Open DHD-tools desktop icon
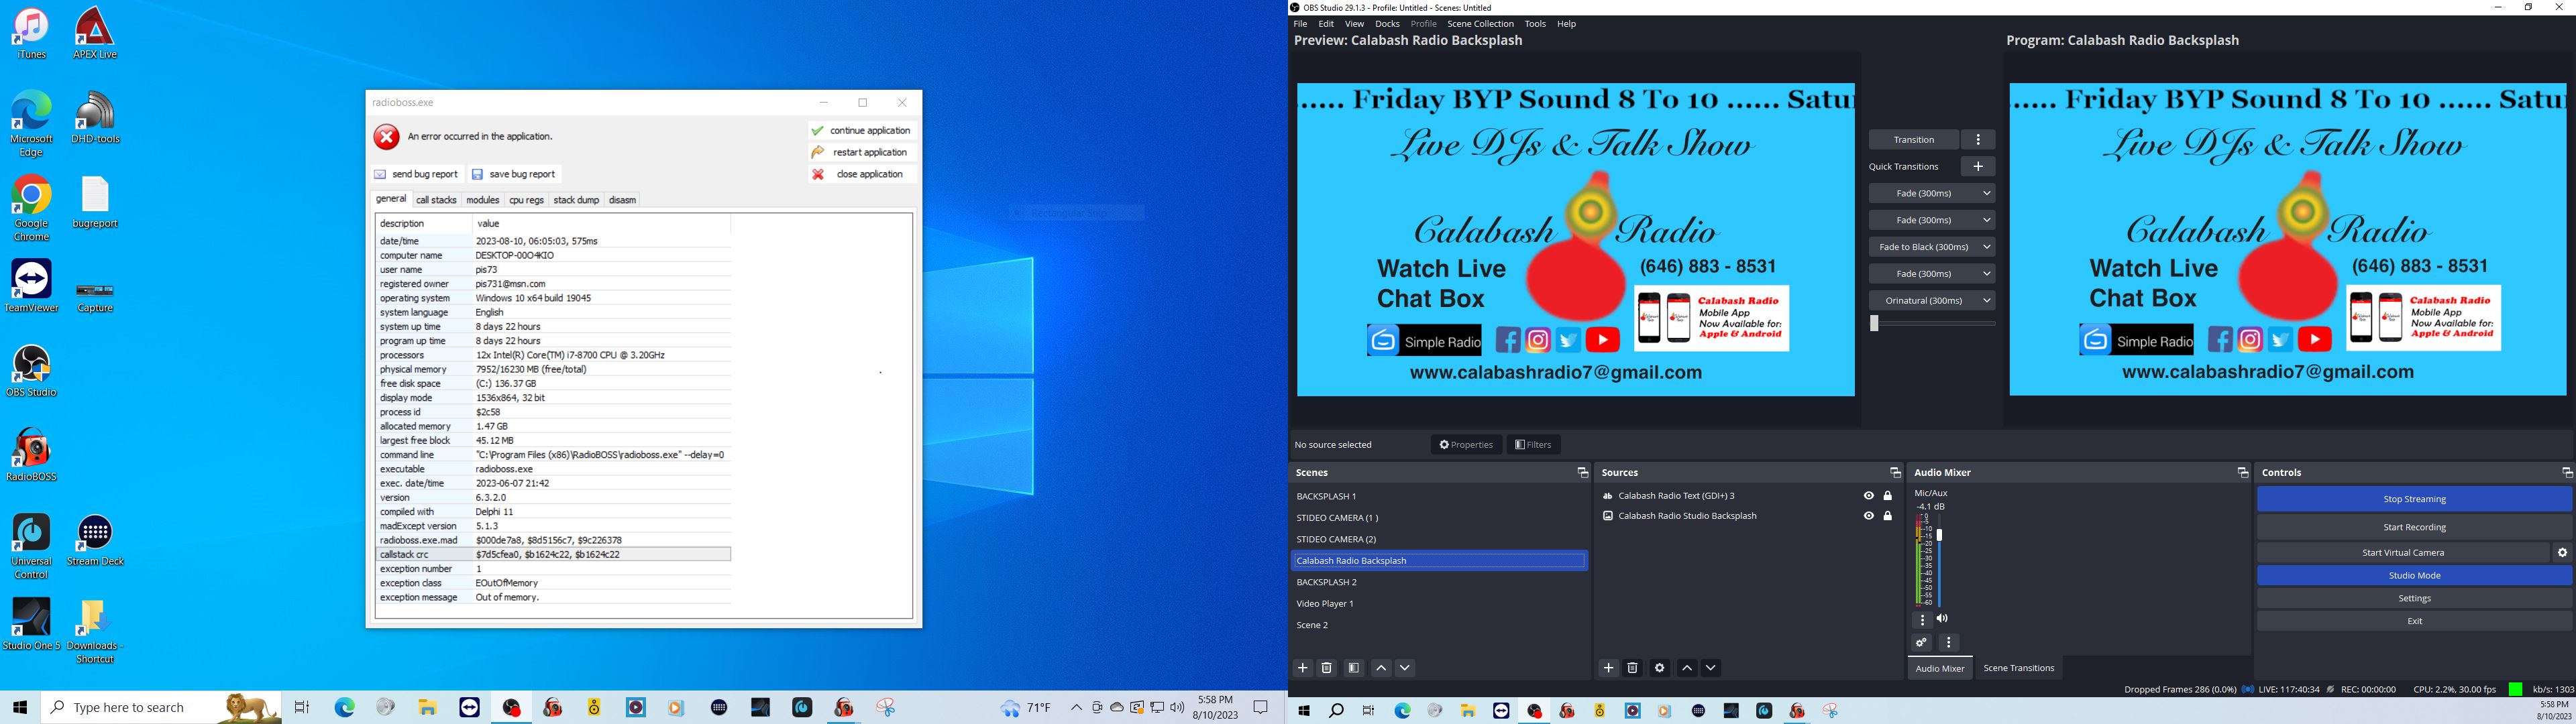The width and height of the screenshot is (2576, 724). [95, 118]
